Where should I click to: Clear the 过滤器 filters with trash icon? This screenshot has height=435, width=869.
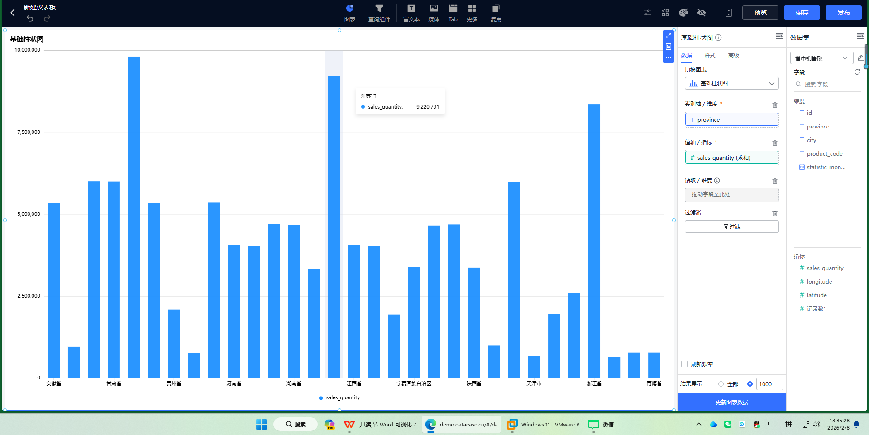tap(775, 213)
